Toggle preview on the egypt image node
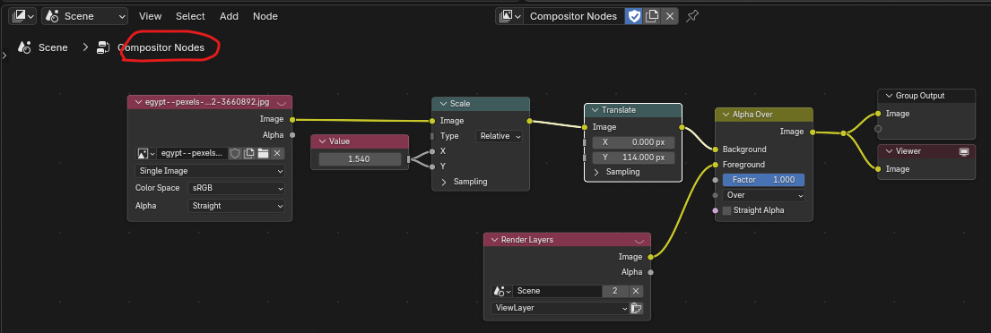Image resolution: width=991 pixels, height=333 pixels. 282,102
